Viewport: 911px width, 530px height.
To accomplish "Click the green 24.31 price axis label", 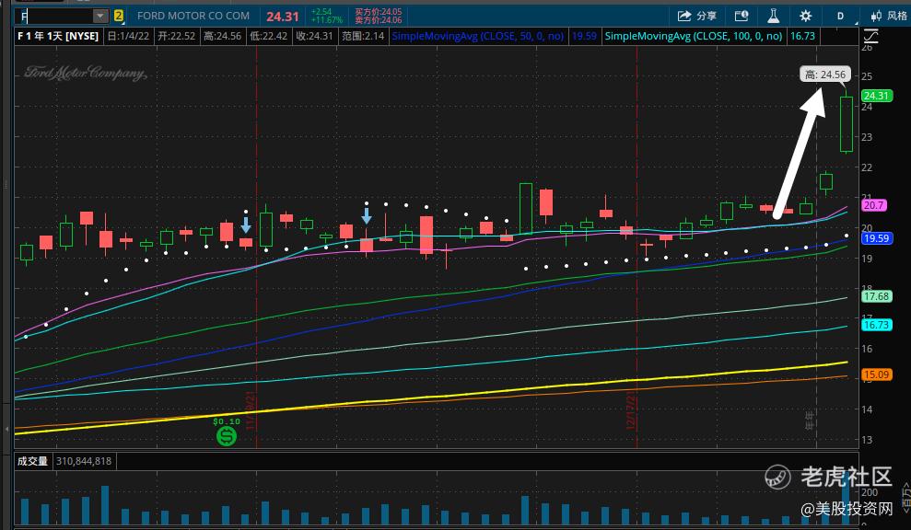I will [876, 96].
